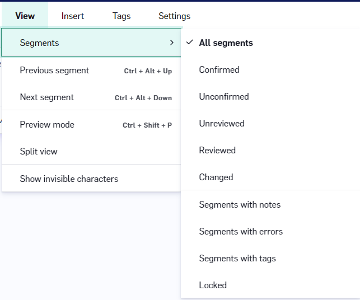Enable Split view
The height and width of the screenshot is (300, 360).
tap(91, 151)
